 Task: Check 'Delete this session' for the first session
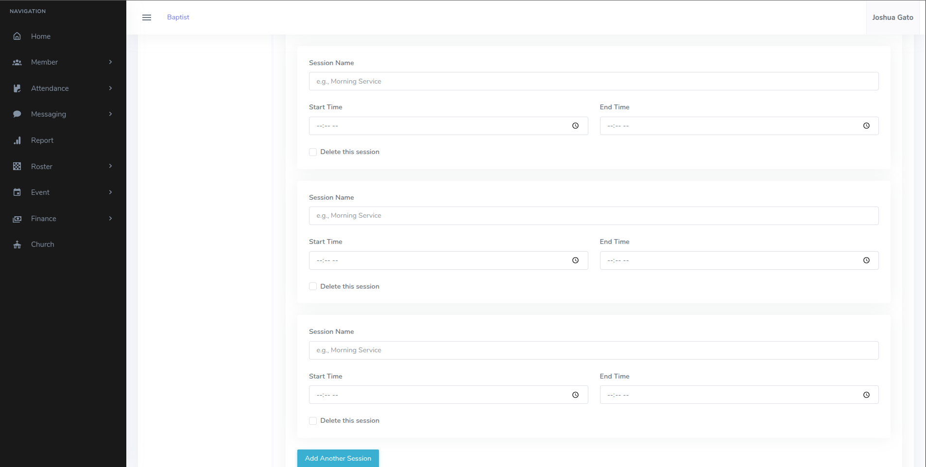pos(312,152)
